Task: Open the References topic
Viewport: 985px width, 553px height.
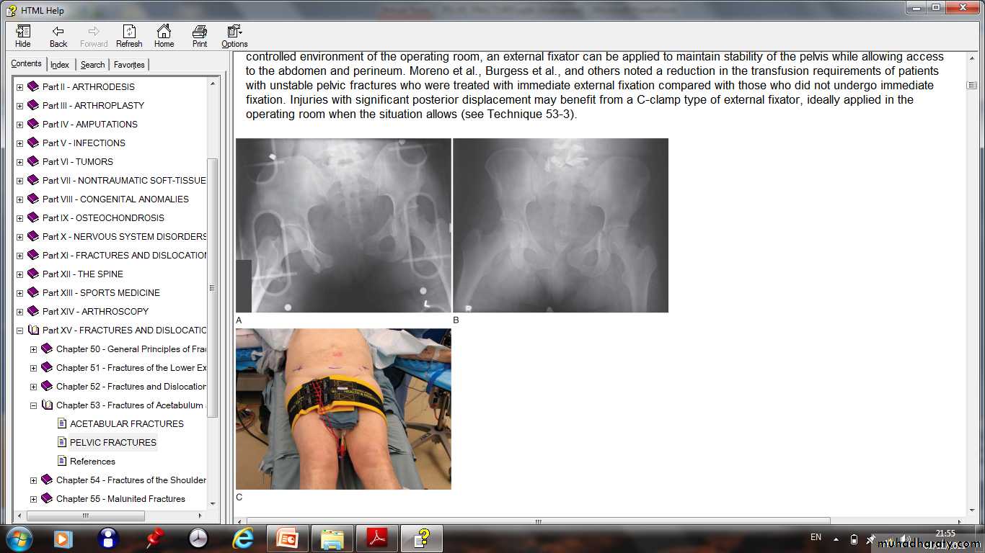Action: (x=92, y=462)
